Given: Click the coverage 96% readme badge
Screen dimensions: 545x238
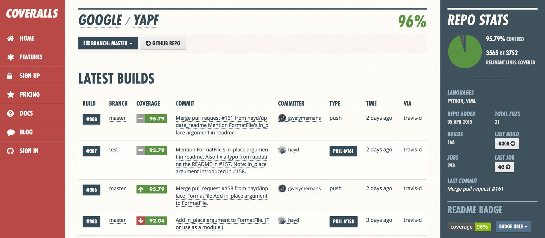Looking at the screenshot, I should tap(469, 227).
